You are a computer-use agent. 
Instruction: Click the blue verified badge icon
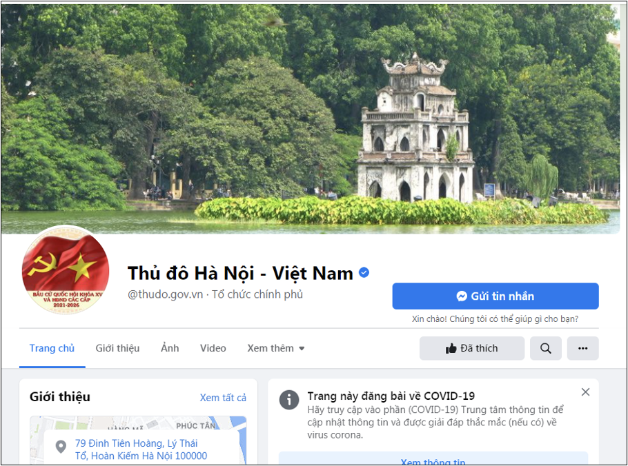[364, 273]
